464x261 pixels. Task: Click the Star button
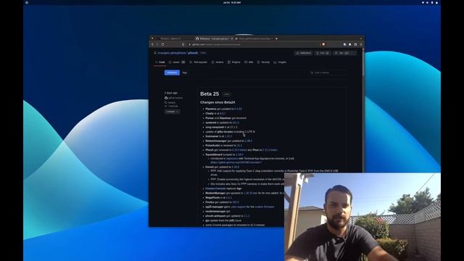(x=343, y=53)
